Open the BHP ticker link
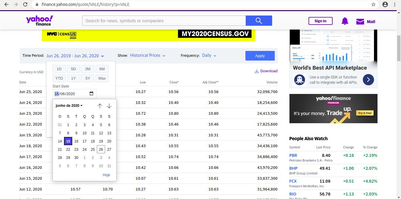The width and height of the screenshot is (401, 199). click(x=293, y=168)
